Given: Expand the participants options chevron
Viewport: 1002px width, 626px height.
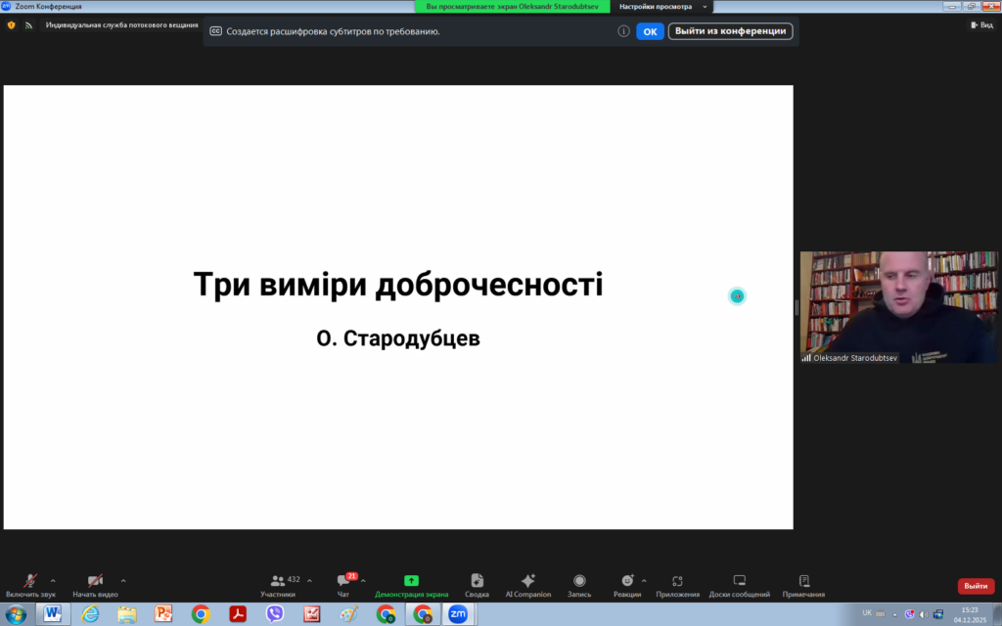Looking at the screenshot, I should [x=308, y=580].
